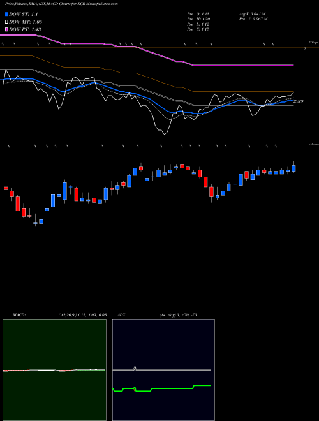Click the 'ADX' panel heading
The width and height of the screenshot is (319, 421).
pos(121,315)
